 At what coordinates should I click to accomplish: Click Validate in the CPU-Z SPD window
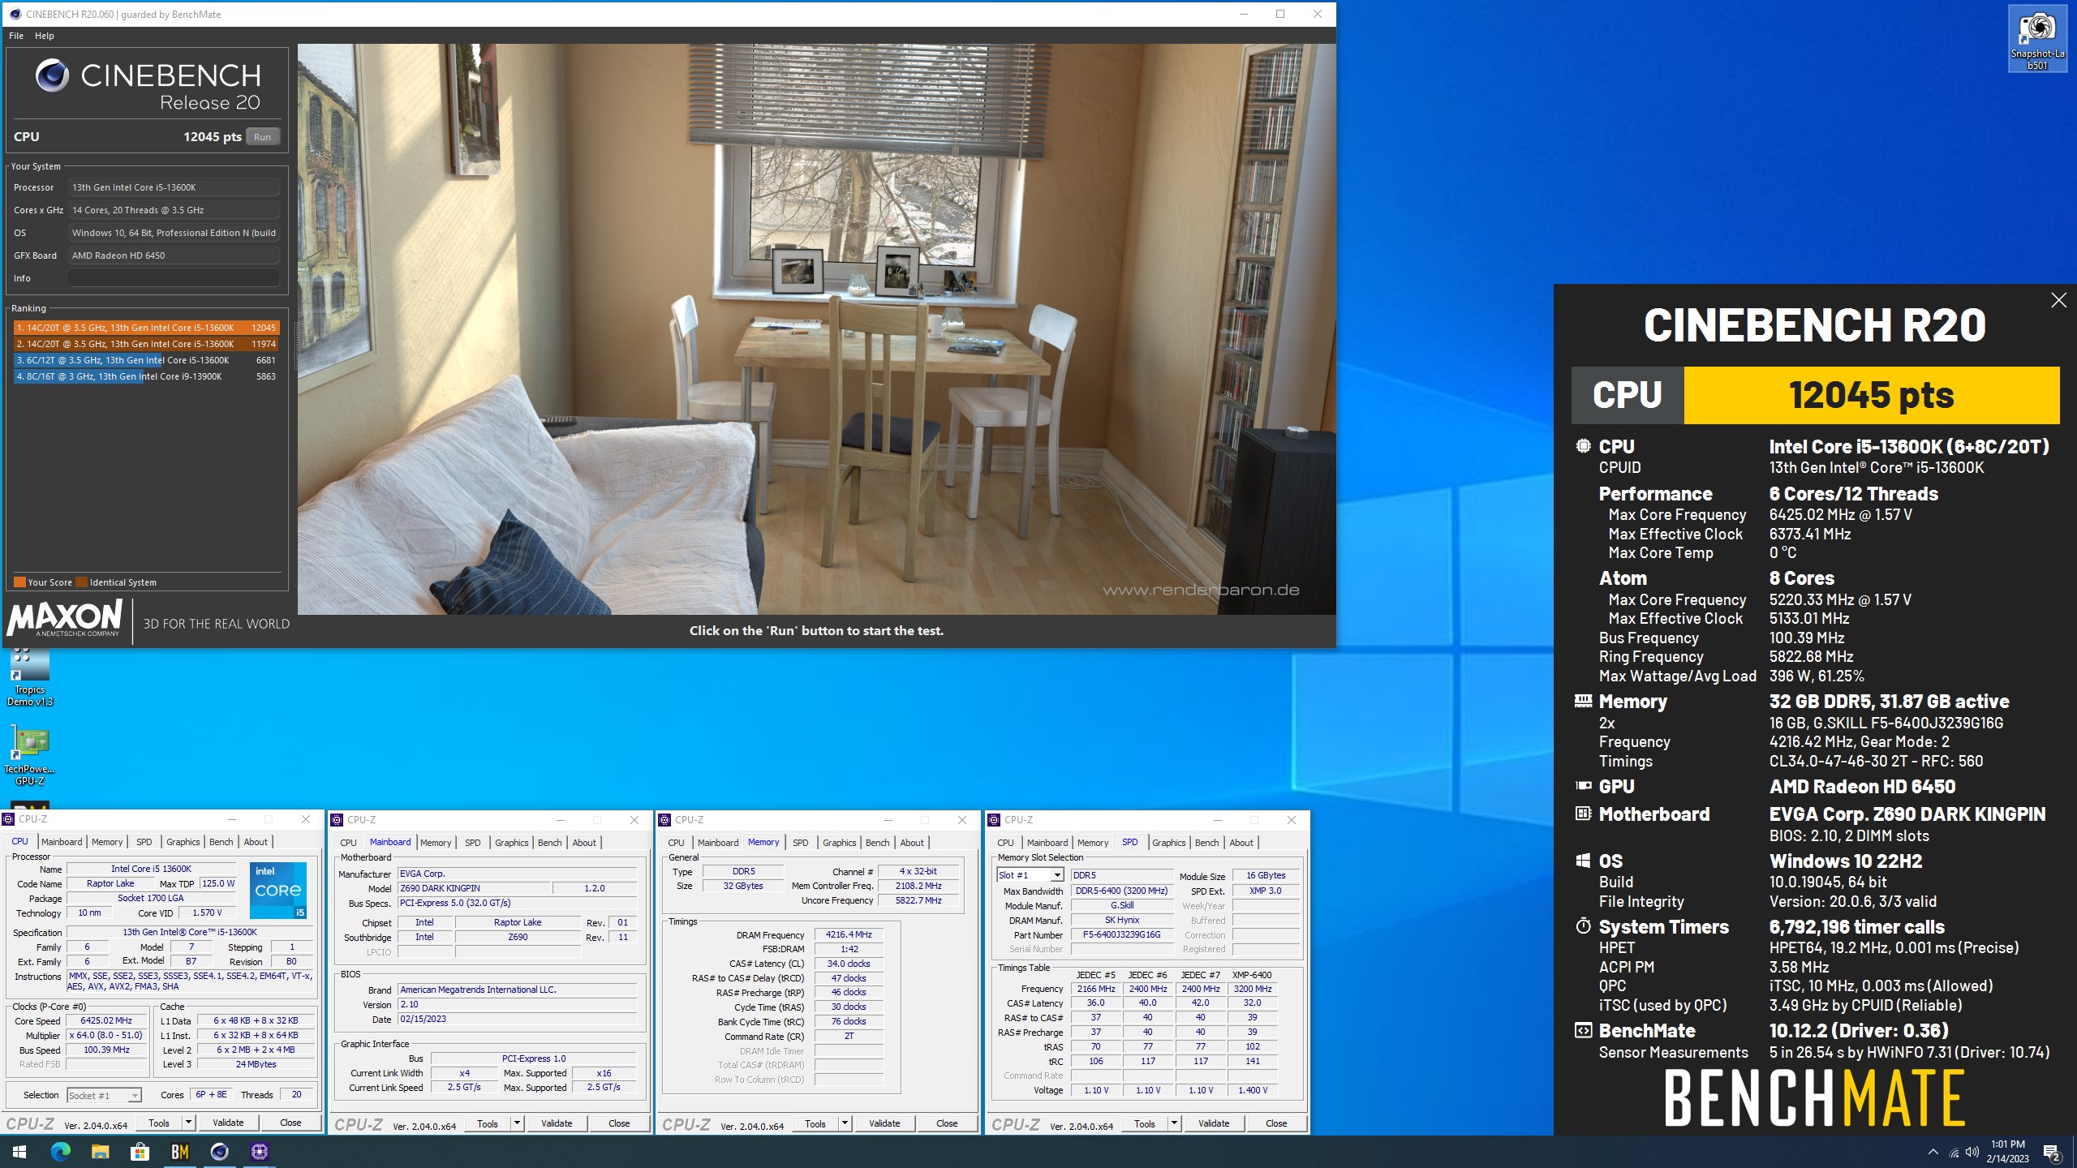pyautogui.click(x=1214, y=1123)
